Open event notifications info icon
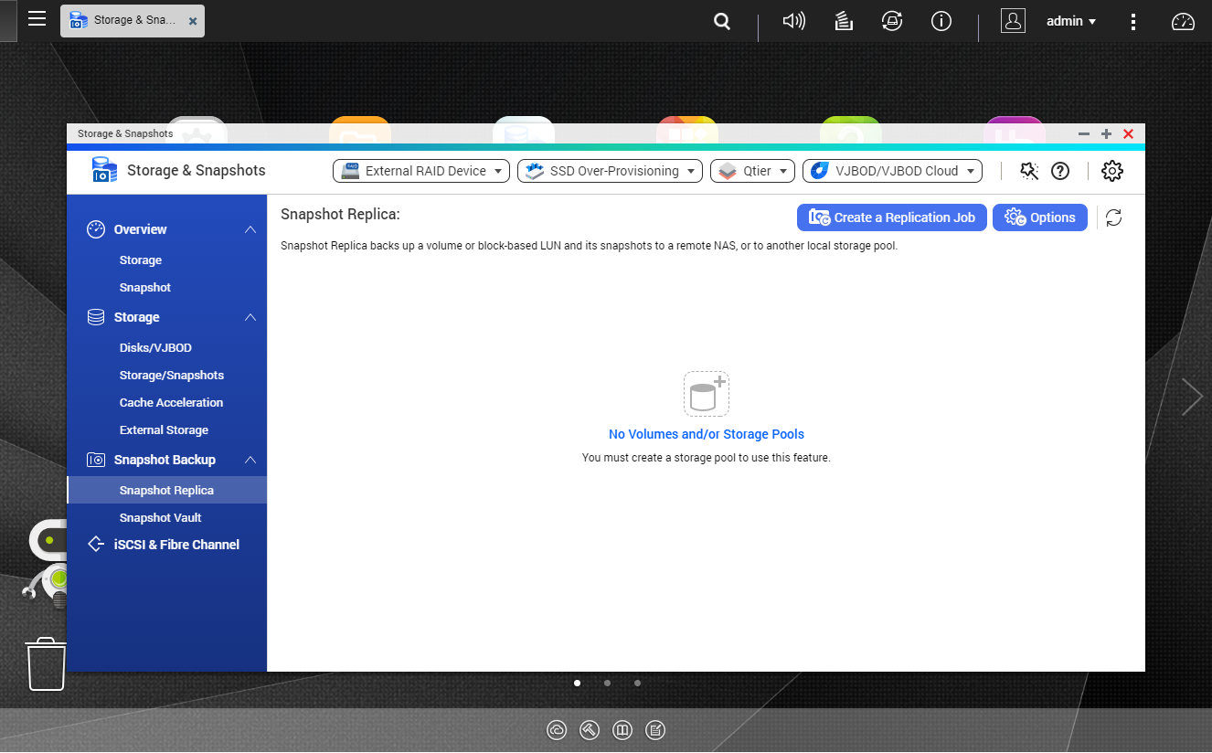Image resolution: width=1212 pixels, height=753 pixels. [x=941, y=21]
